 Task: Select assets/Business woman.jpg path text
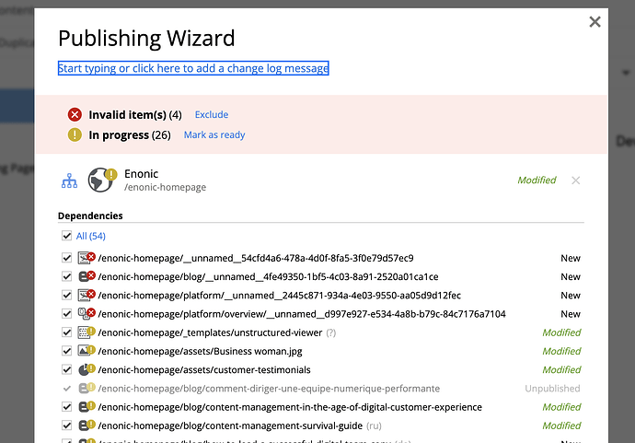click(x=200, y=352)
